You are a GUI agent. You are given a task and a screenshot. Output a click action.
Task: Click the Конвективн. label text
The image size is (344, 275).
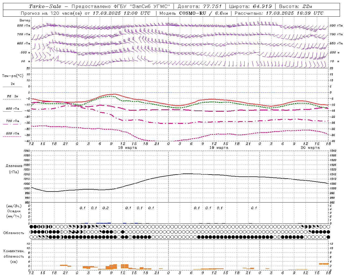(x=14, y=251)
